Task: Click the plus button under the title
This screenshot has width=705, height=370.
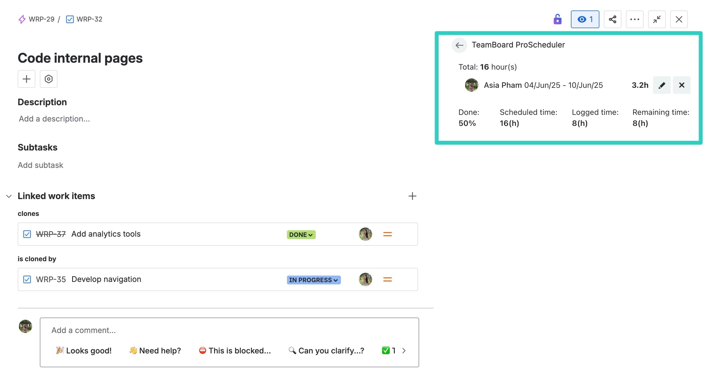Action: pos(27,79)
